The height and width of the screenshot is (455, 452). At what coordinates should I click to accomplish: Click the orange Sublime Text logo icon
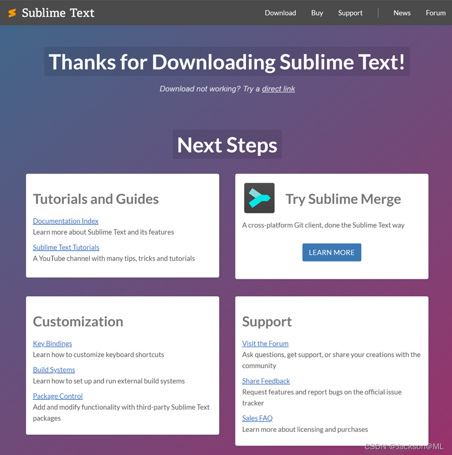[x=12, y=13]
